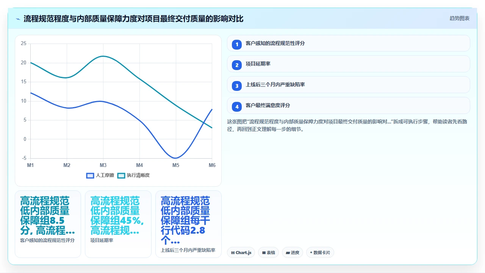Toggle the 执行清晰度 legend swatch
Image resolution: width=485 pixels, height=273 pixels.
point(121,175)
